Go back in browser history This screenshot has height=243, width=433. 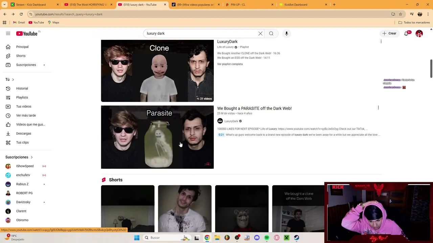5,14
